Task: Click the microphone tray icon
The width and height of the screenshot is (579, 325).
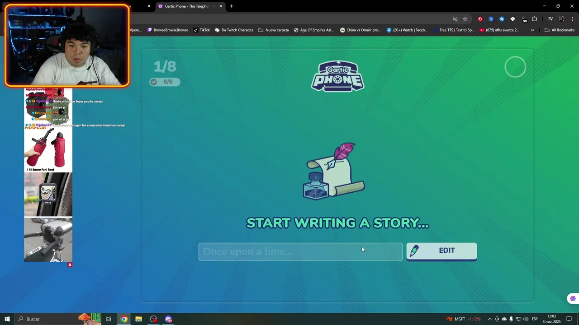Action: pos(511,319)
